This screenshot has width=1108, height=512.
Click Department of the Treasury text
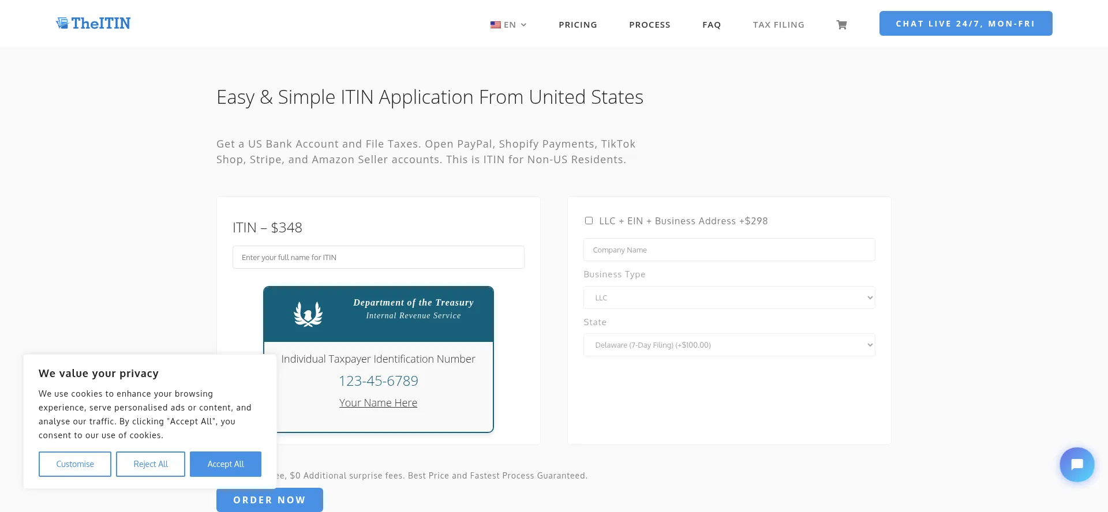click(x=413, y=303)
